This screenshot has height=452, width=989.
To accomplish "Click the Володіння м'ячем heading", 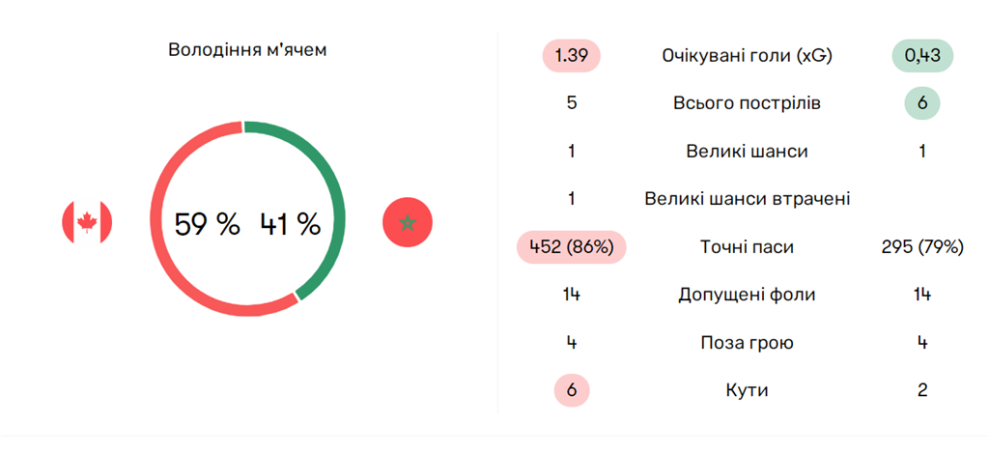I will coord(247,49).
